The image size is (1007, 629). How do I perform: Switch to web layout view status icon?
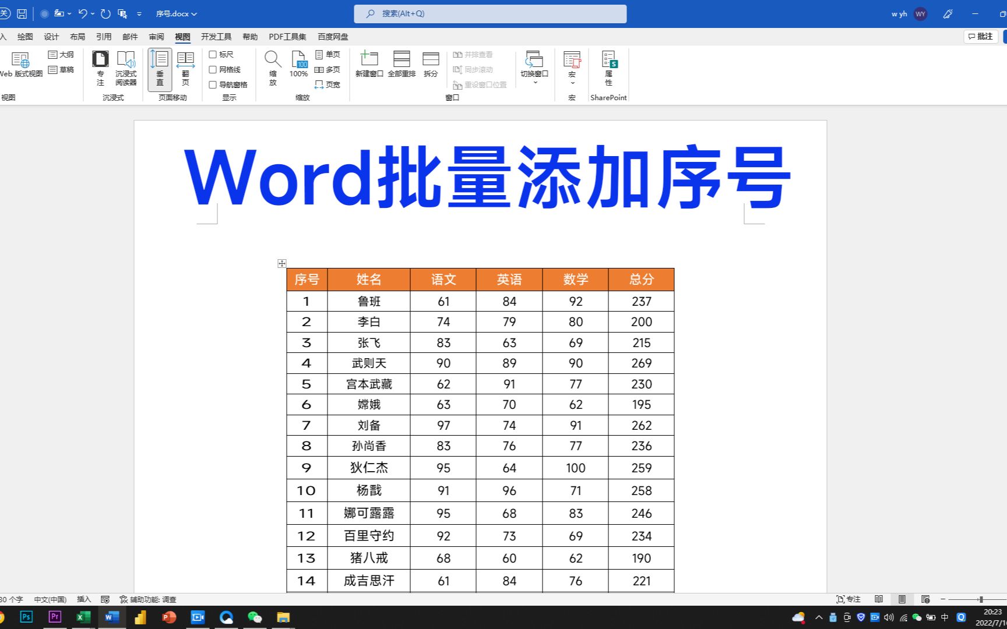pyautogui.click(x=925, y=599)
